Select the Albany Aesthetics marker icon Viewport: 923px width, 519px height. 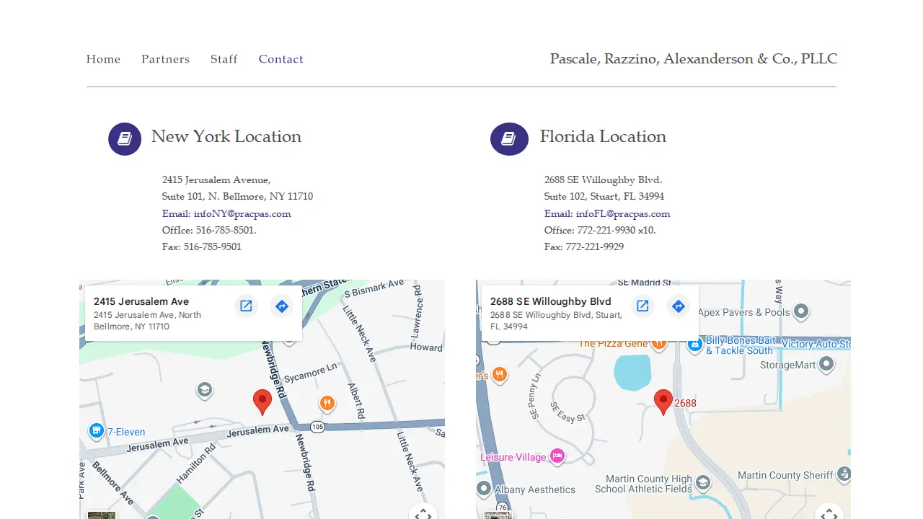[x=484, y=489]
